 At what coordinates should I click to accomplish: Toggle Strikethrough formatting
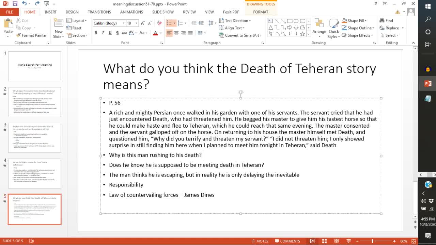coord(124,33)
